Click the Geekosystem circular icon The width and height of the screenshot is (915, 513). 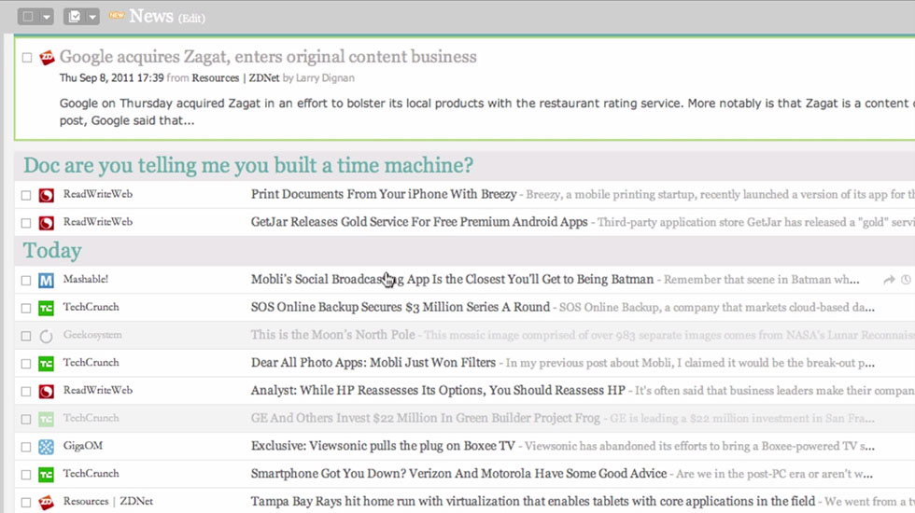[x=46, y=336]
